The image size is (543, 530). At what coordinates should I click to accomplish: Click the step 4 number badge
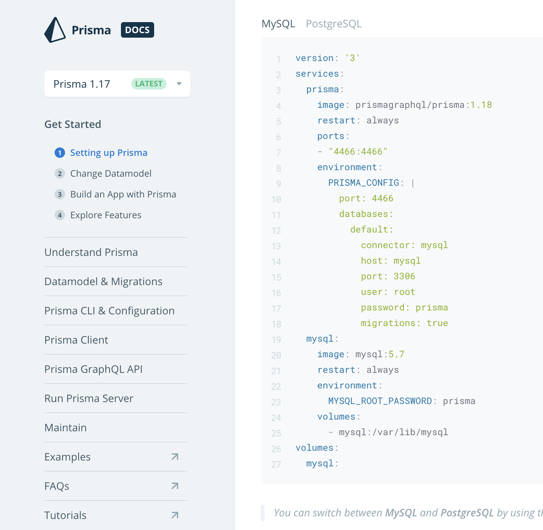click(x=60, y=215)
